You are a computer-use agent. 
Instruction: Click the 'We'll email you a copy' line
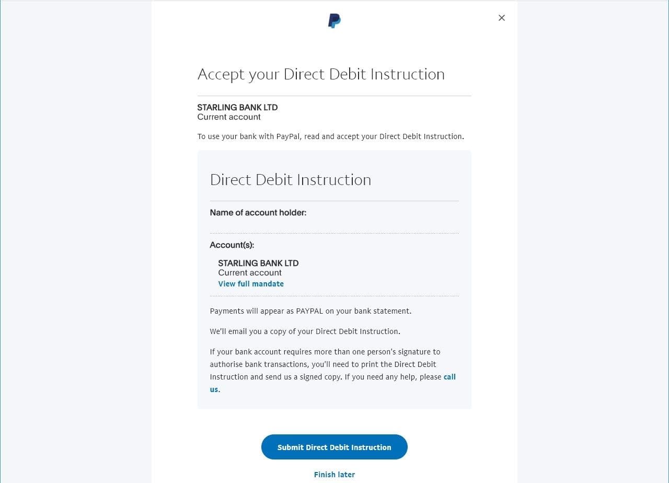[305, 331]
